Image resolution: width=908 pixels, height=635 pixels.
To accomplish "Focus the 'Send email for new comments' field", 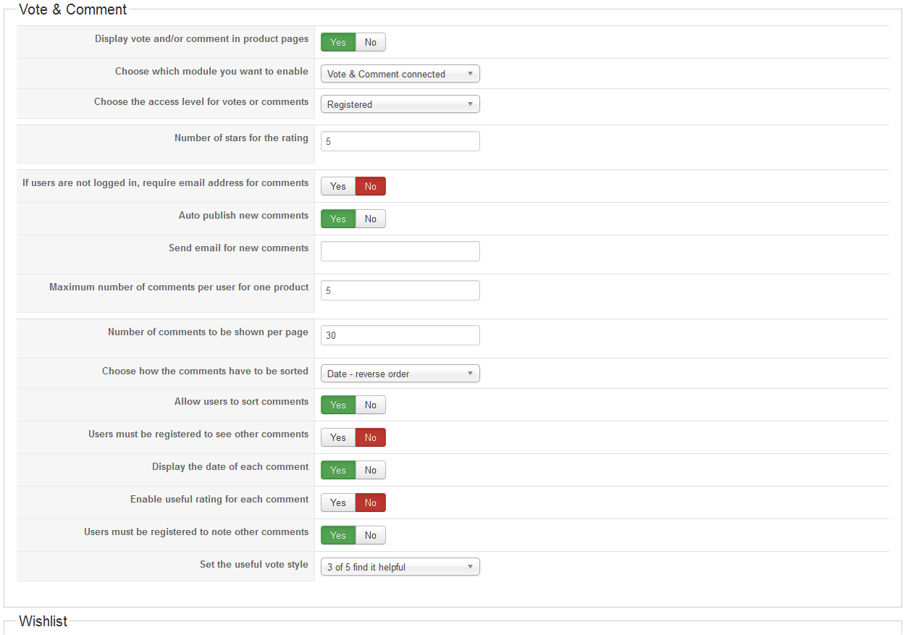I will click(400, 251).
